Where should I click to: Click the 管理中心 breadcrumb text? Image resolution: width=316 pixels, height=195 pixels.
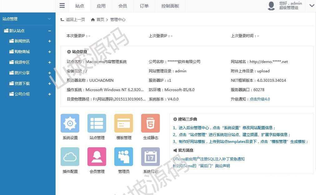[118, 20]
